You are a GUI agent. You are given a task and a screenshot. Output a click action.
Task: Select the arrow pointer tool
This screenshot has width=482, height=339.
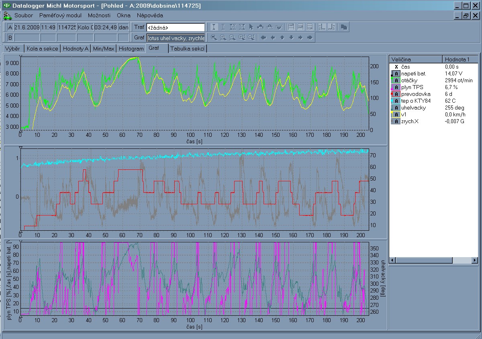coord(251,27)
